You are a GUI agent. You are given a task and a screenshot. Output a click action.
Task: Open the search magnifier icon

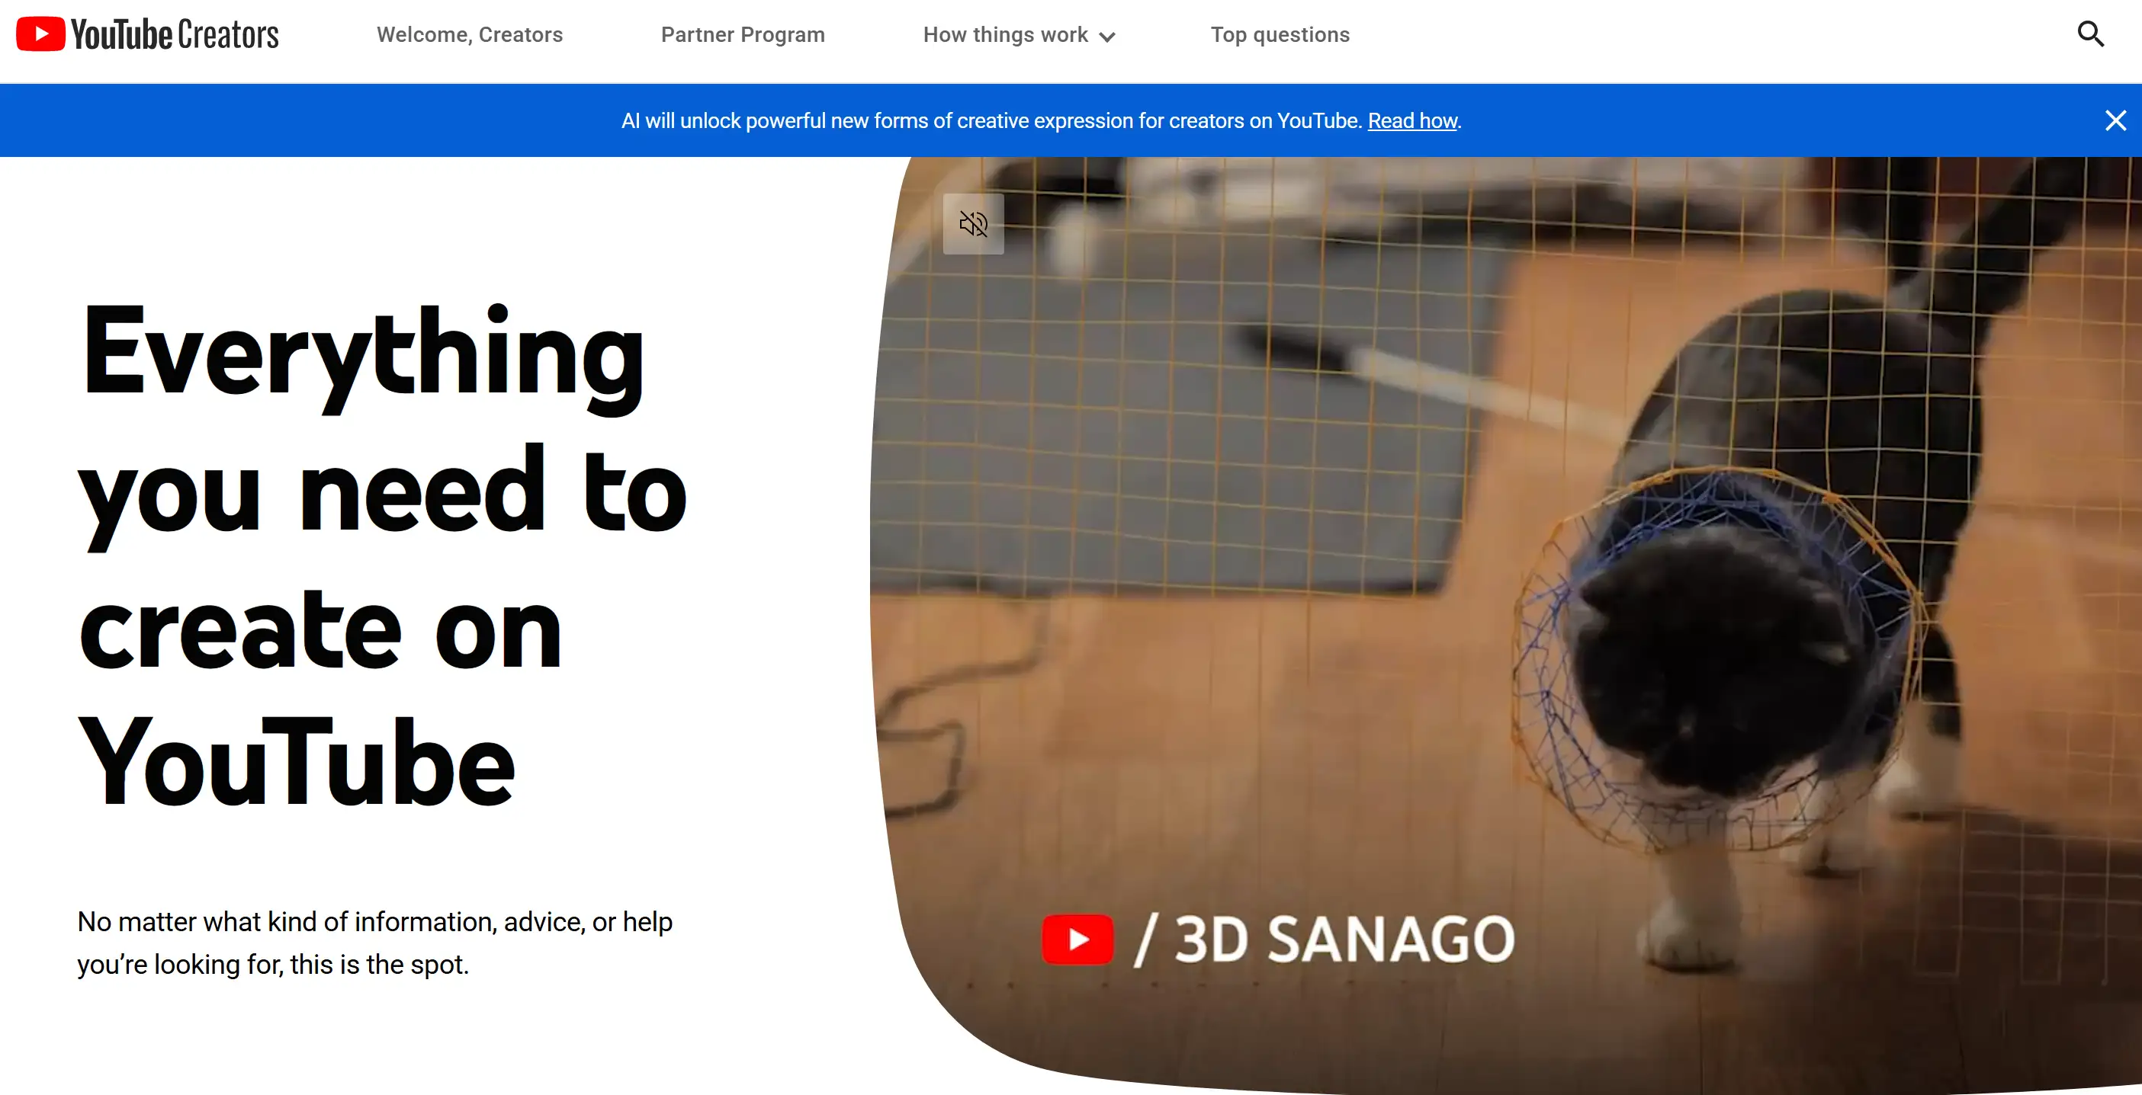[x=2090, y=34]
